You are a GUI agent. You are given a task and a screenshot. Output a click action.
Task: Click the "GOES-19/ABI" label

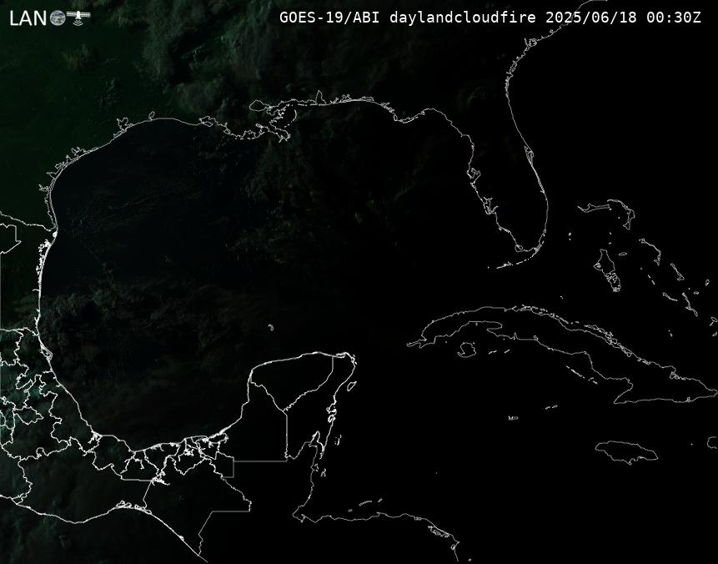(x=329, y=18)
